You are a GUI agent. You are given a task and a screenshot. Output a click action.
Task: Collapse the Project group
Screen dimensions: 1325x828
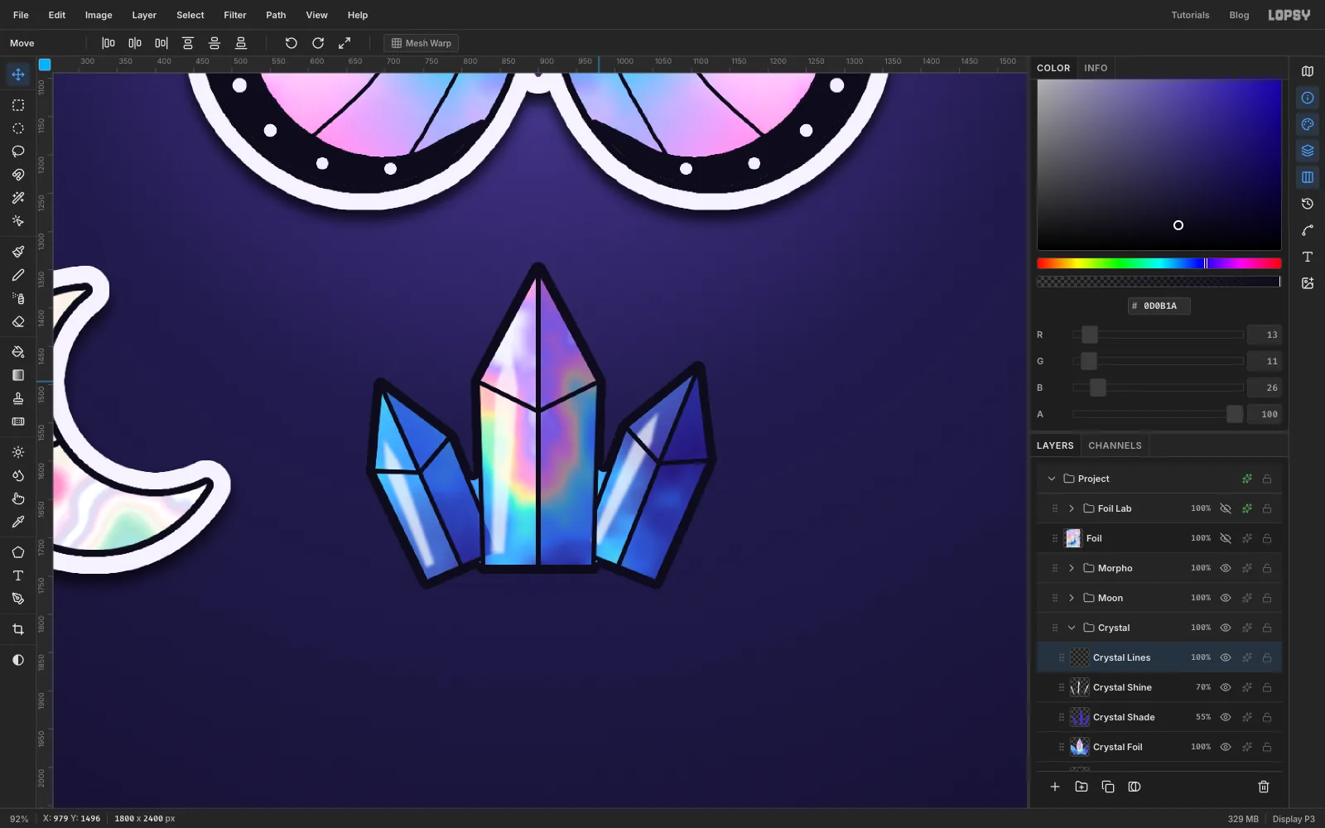1052,479
